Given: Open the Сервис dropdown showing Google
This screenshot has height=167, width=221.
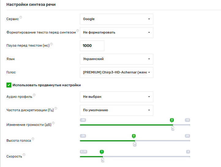Looking at the screenshot, I should point(116,19).
